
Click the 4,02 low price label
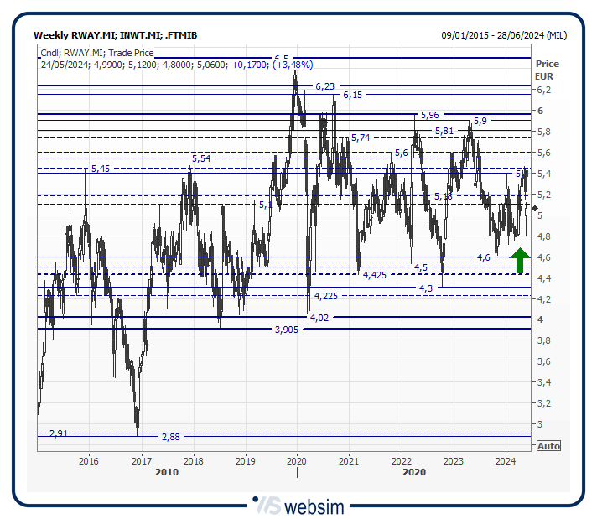(319, 318)
